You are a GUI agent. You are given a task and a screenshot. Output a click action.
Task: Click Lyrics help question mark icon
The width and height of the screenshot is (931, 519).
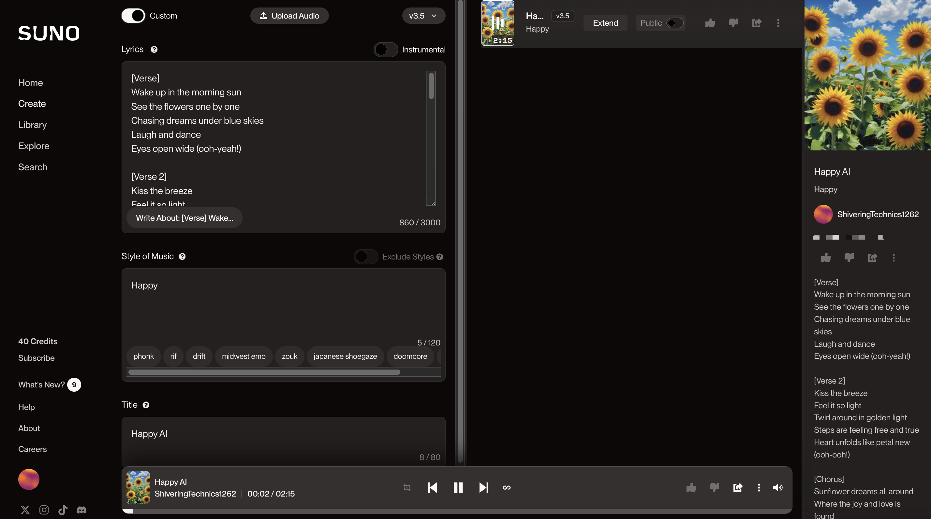tap(154, 49)
